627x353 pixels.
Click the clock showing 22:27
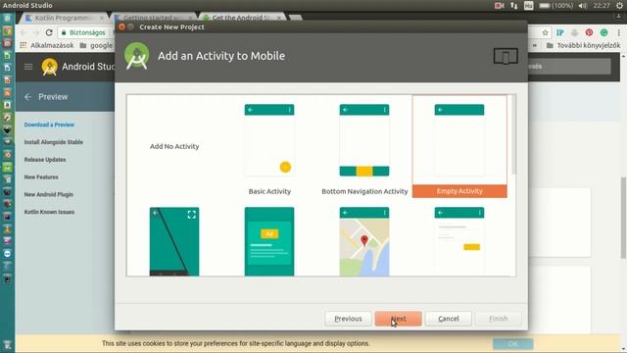602,6
